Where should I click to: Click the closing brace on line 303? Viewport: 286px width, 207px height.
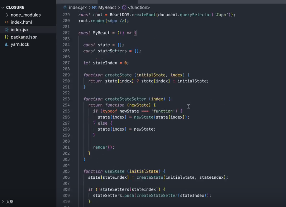(x=85, y=159)
